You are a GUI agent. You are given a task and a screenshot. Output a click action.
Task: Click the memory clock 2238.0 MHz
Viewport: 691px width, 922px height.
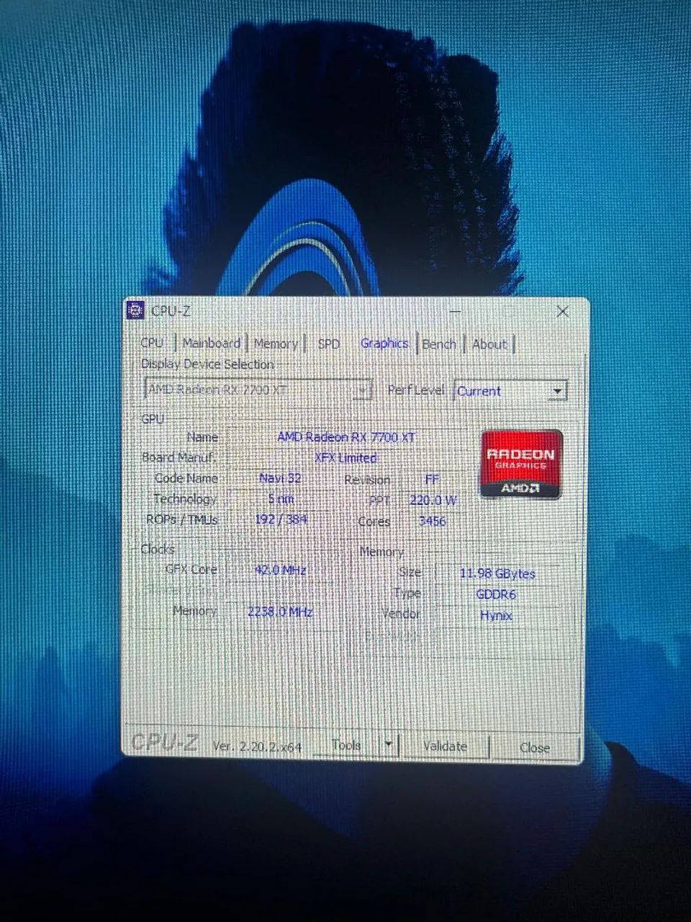(x=280, y=612)
